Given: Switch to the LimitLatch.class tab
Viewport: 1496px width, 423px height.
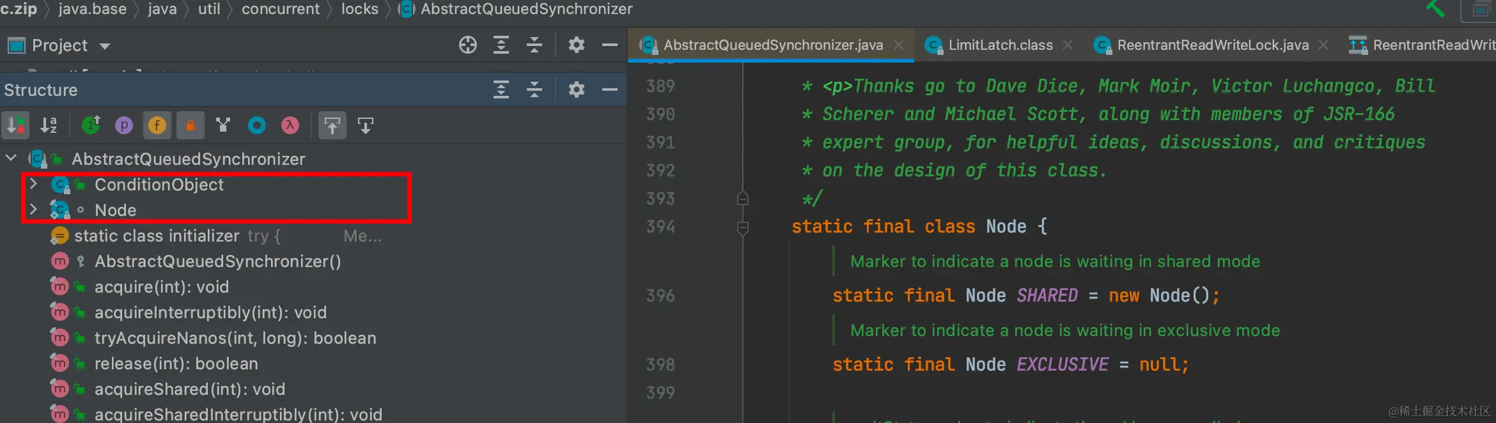Looking at the screenshot, I should pyautogui.click(x=1000, y=45).
